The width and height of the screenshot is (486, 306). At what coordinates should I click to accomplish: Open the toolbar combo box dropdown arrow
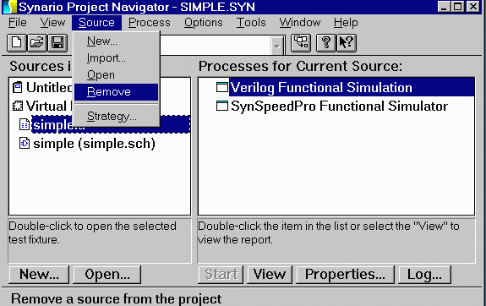[x=276, y=46]
